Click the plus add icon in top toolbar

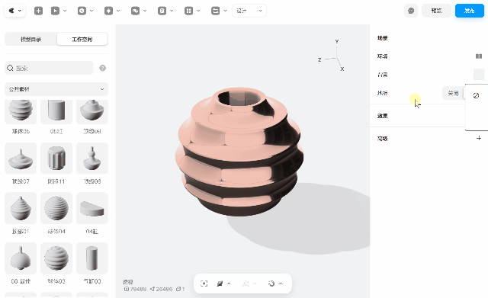tap(38, 11)
